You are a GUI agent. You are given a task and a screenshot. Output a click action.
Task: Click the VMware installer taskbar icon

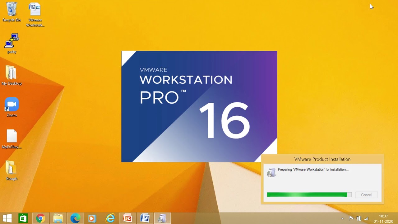[162, 218]
